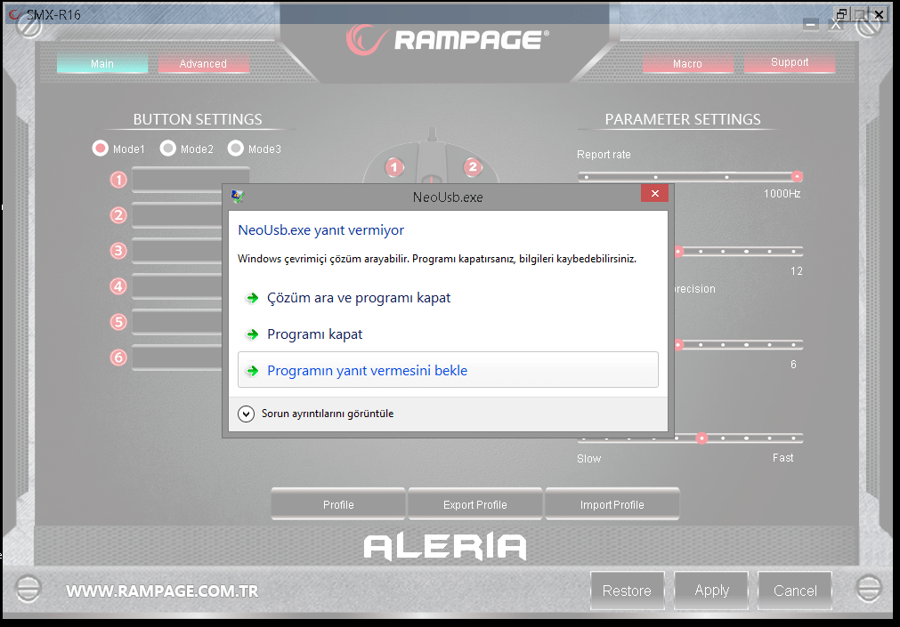Click the 'PARAMETER SETTINGS' heading

click(683, 119)
